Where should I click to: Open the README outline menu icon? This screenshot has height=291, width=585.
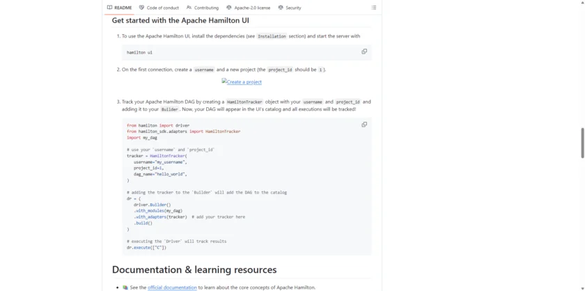coord(374,8)
